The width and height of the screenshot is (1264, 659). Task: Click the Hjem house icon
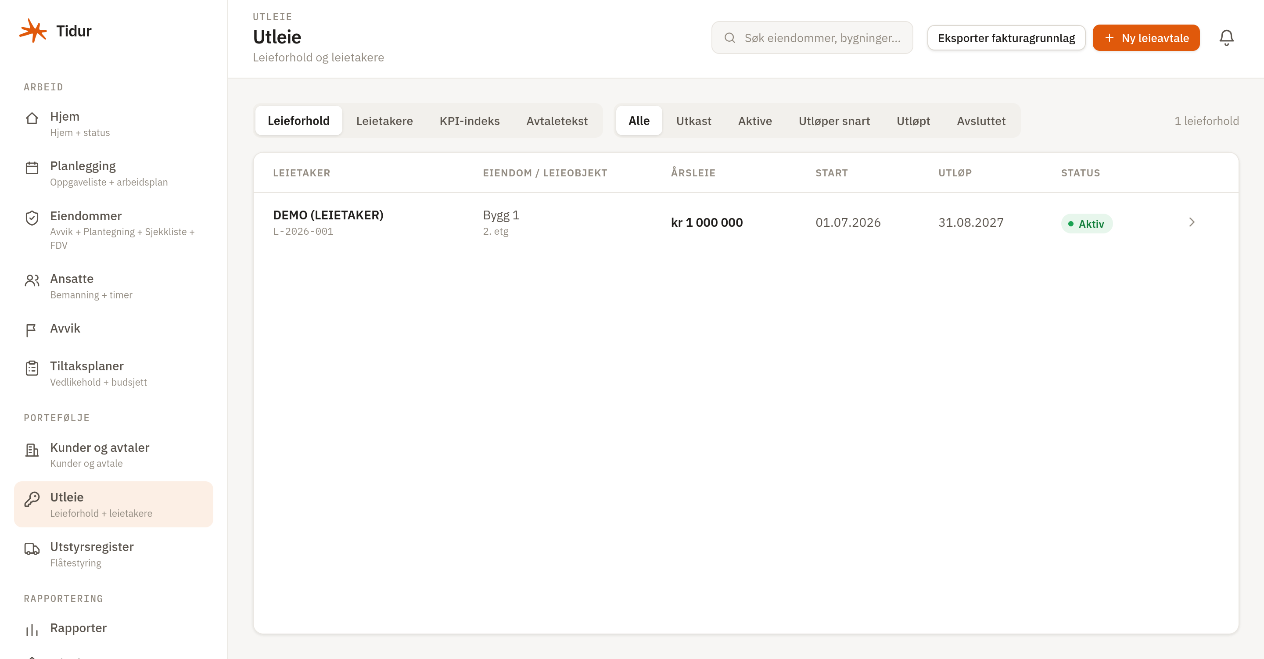click(x=32, y=118)
